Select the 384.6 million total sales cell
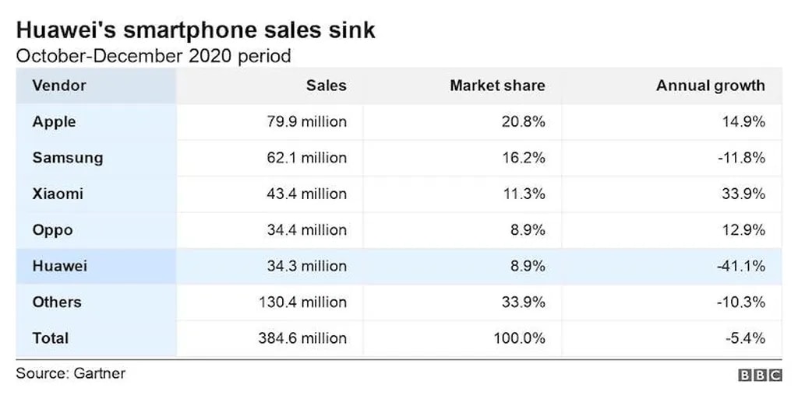This screenshot has width=798, height=402. coord(302,338)
